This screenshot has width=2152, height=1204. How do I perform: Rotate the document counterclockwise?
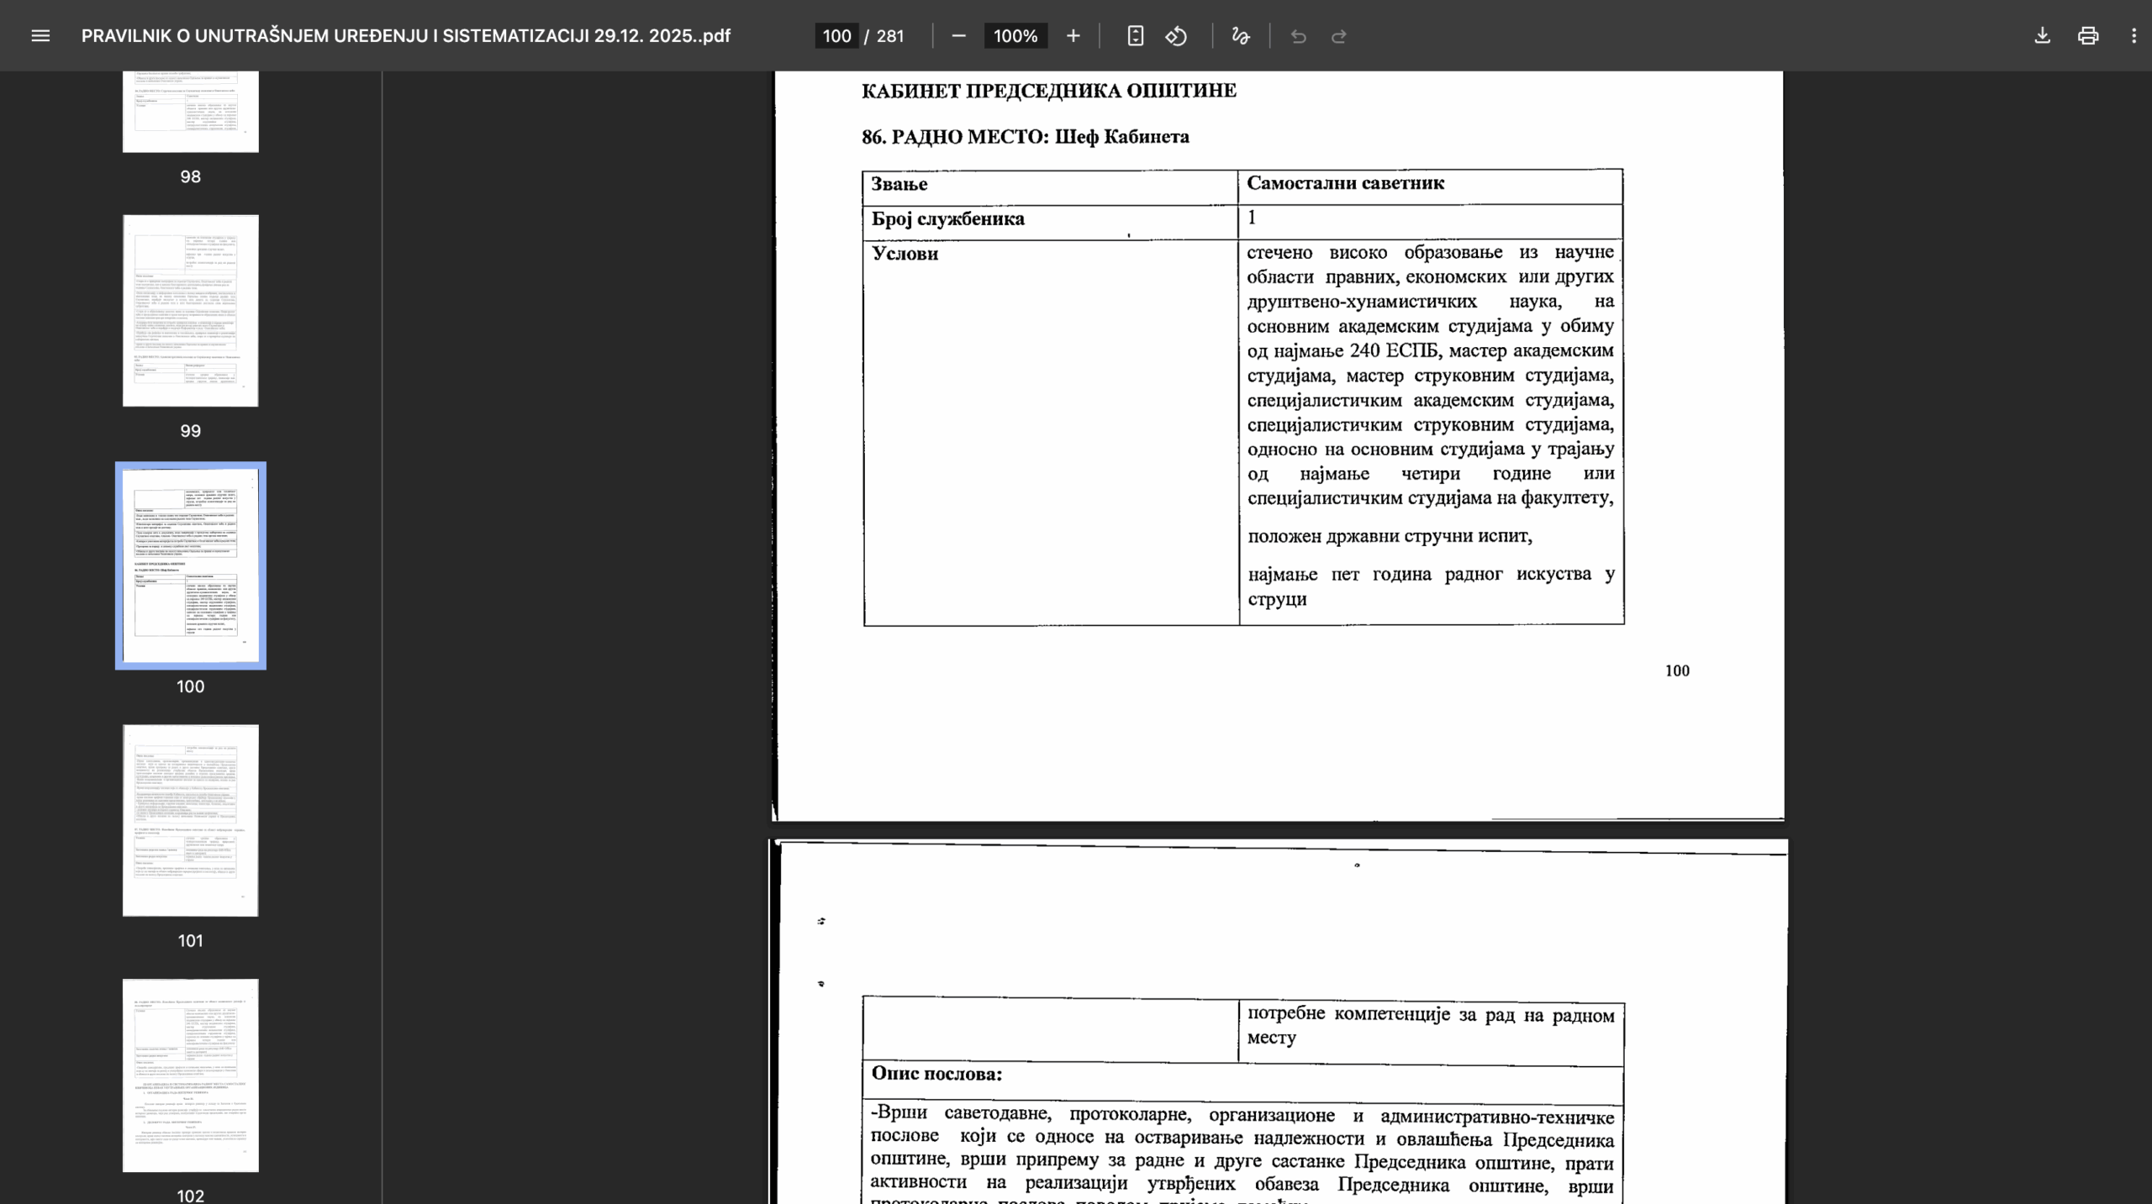pos(1176,36)
